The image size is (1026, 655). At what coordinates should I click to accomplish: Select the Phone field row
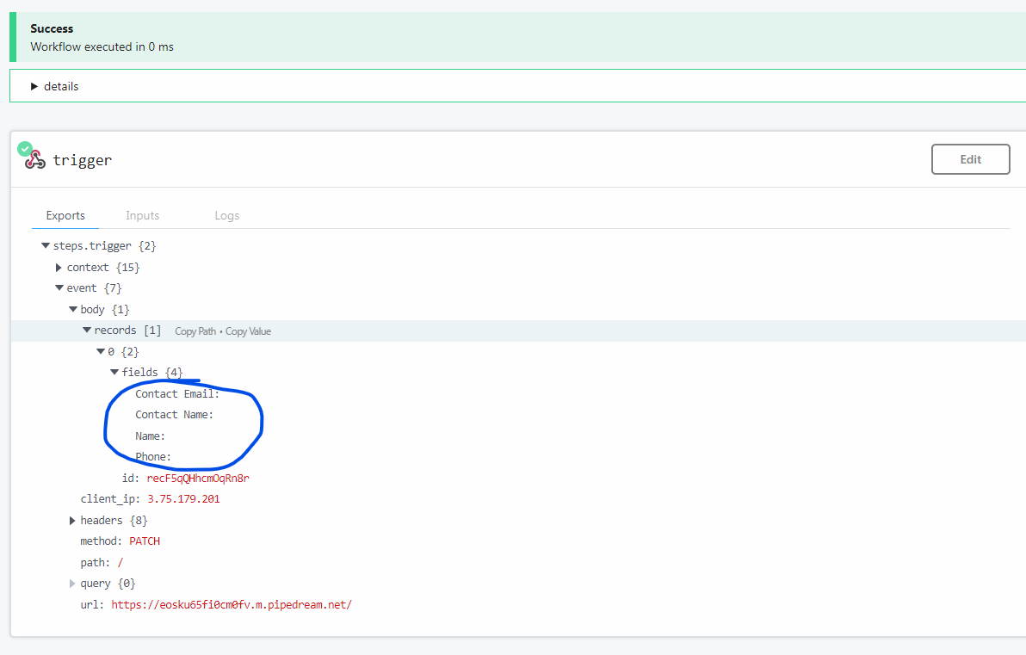[x=153, y=457]
